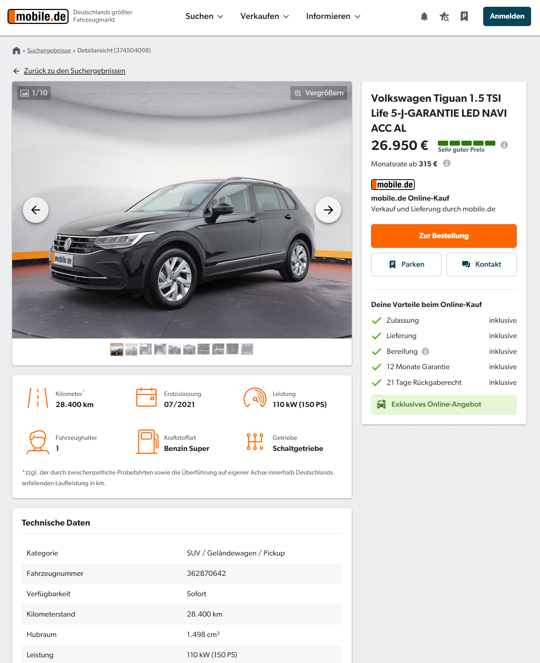Screen dimensions: 540x663
Task: Go back via Zurück zu den Suchergebnissen
Action: click(x=74, y=71)
